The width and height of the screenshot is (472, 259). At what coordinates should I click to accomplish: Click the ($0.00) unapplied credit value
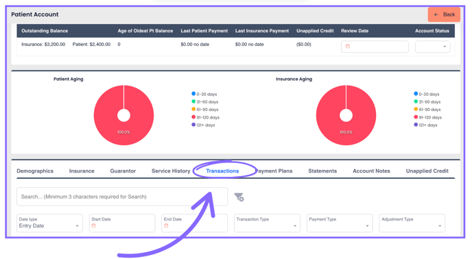point(304,45)
